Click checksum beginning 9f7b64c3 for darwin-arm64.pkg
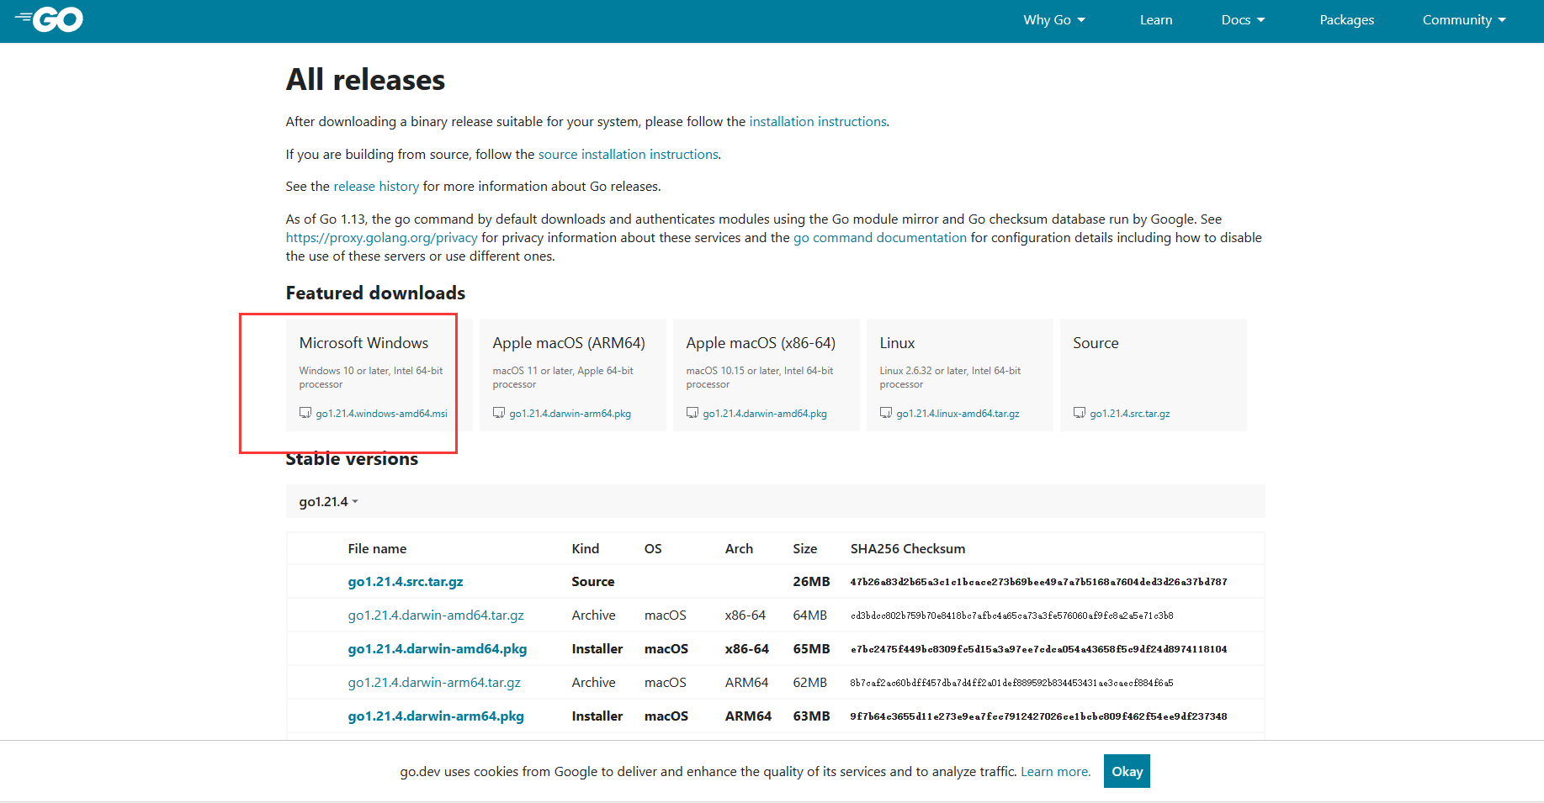1544x803 pixels. 1038,716
